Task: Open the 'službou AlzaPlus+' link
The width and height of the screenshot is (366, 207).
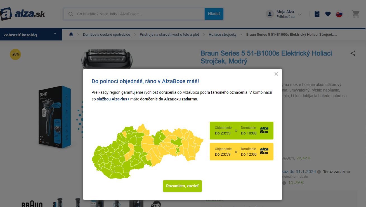Action: coord(113,99)
